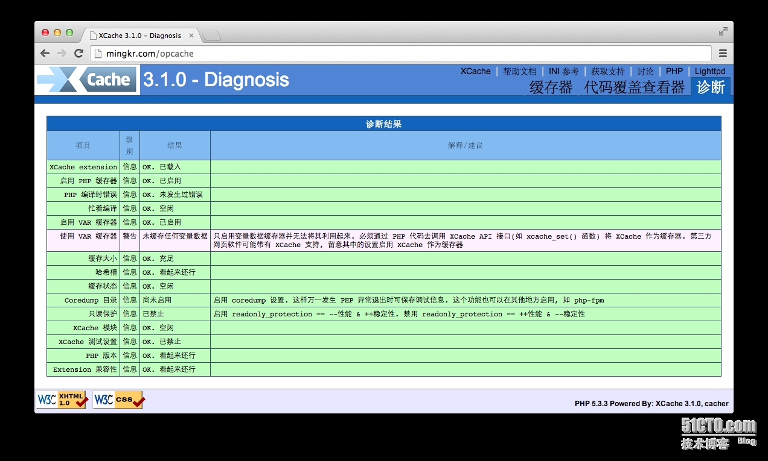Click the 3.1.0 - Diagnosis page heading
768x461 pixels.
point(216,80)
